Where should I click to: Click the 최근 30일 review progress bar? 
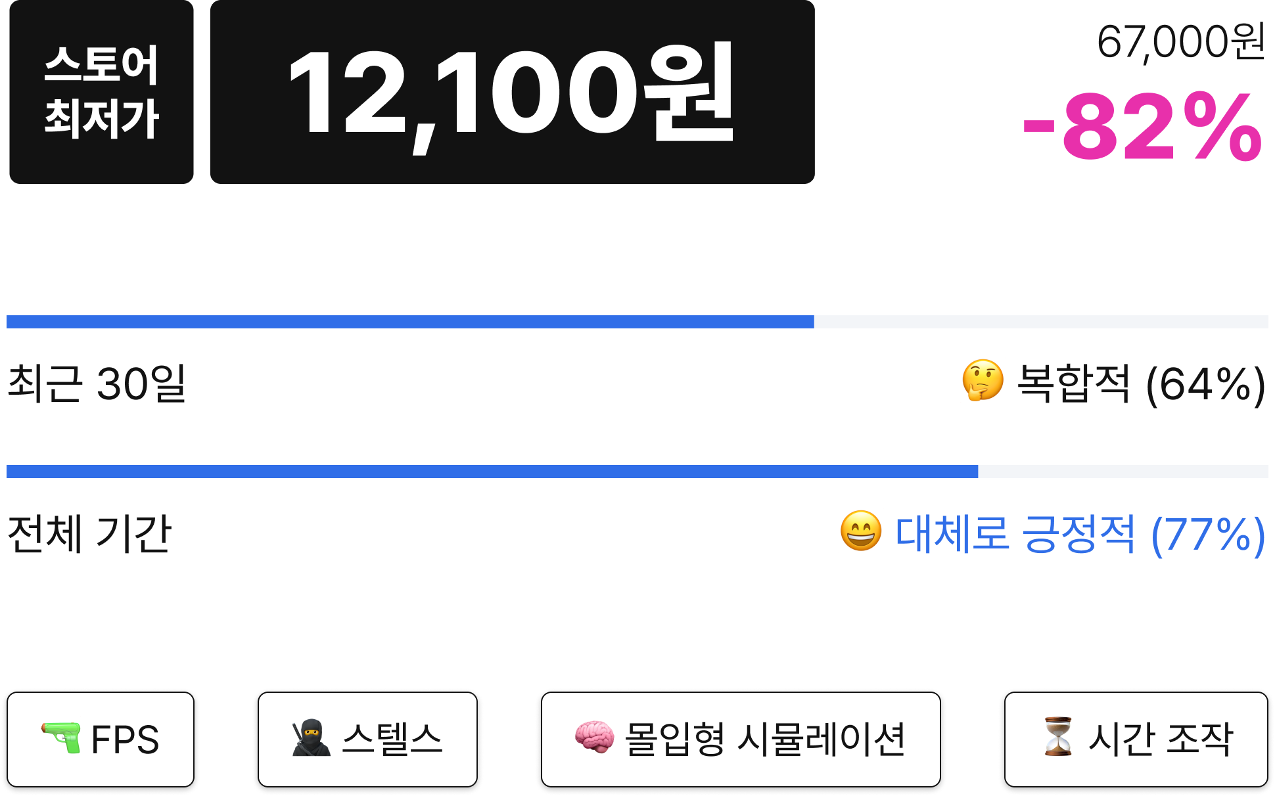click(637, 322)
